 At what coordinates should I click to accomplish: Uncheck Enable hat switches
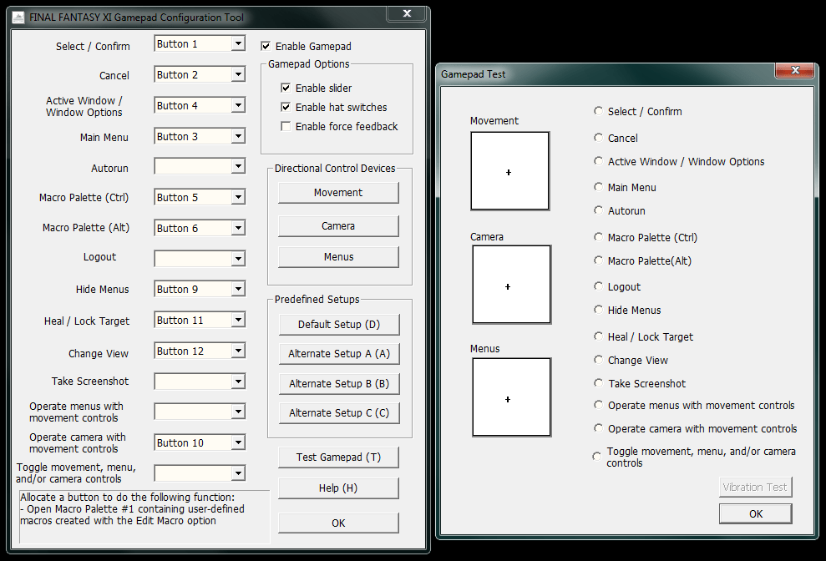(x=286, y=108)
